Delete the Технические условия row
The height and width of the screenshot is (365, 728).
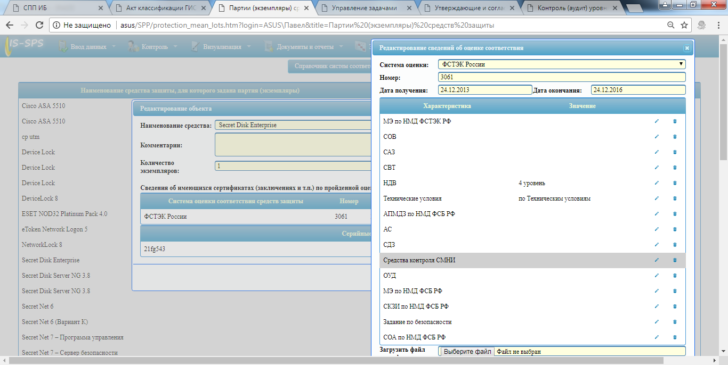tap(675, 198)
